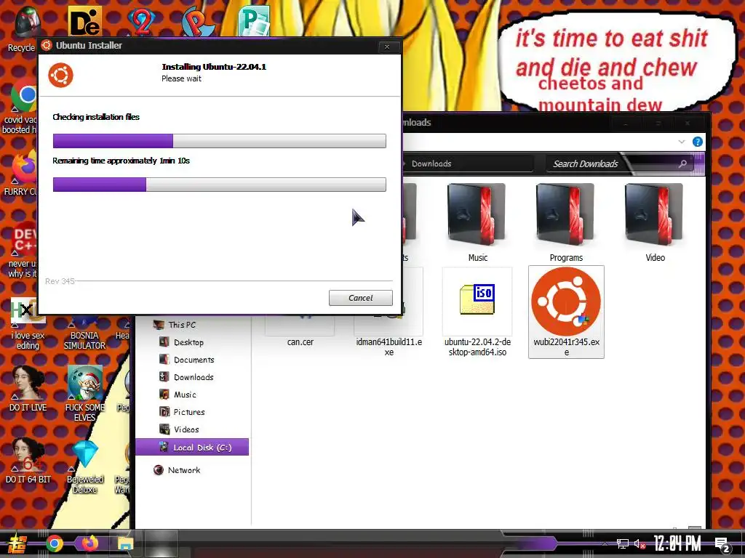Open the Programs folder in Downloads window

click(565, 223)
